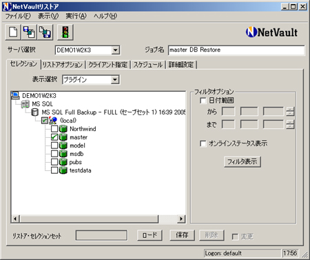Open the ファイル(F) menu
This screenshot has height=260, width=310.
pos(18,16)
